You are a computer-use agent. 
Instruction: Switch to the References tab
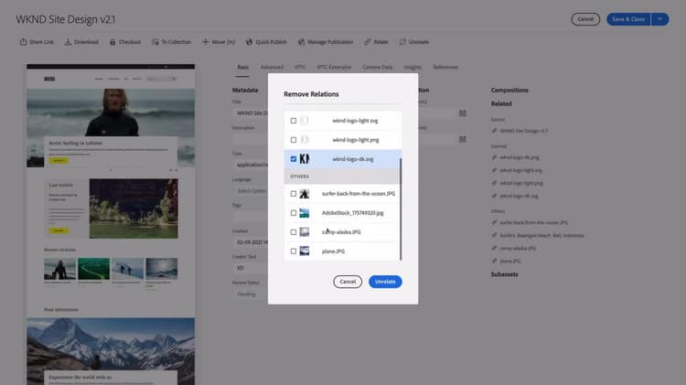pyautogui.click(x=445, y=68)
